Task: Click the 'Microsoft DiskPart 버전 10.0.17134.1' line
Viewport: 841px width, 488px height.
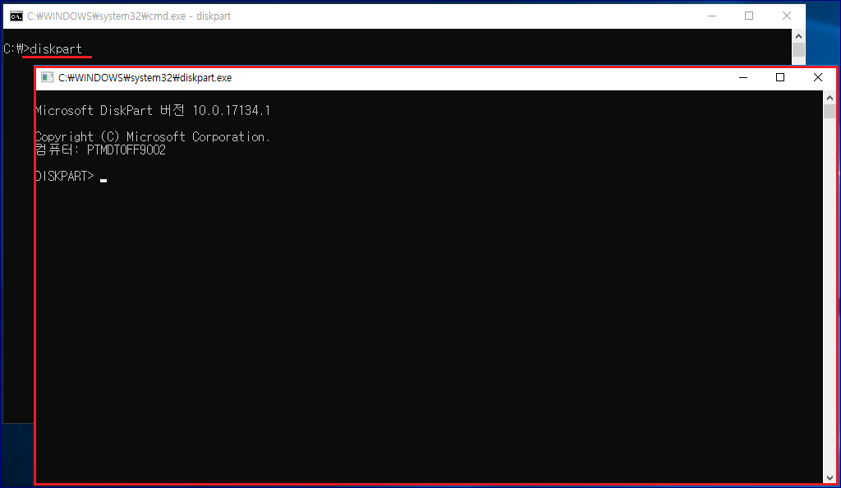Action: [153, 110]
